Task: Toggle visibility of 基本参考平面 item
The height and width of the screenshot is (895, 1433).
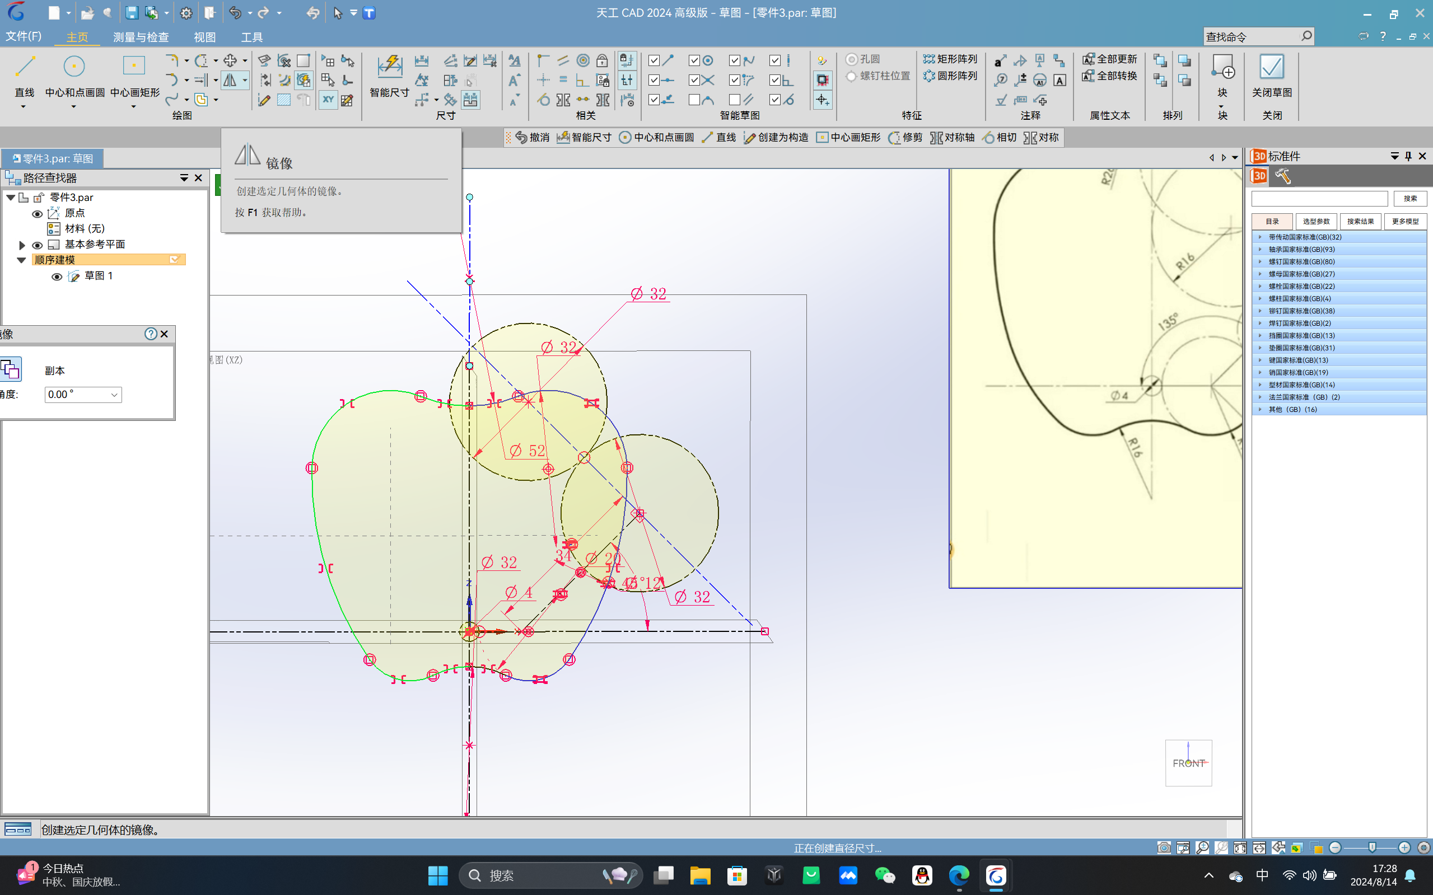Action: pyautogui.click(x=37, y=243)
